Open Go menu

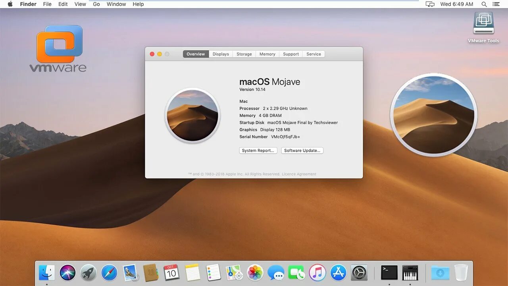pyautogui.click(x=96, y=4)
